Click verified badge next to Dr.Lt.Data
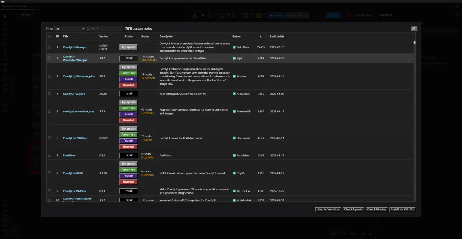The height and width of the screenshot is (239, 462). point(234,47)
